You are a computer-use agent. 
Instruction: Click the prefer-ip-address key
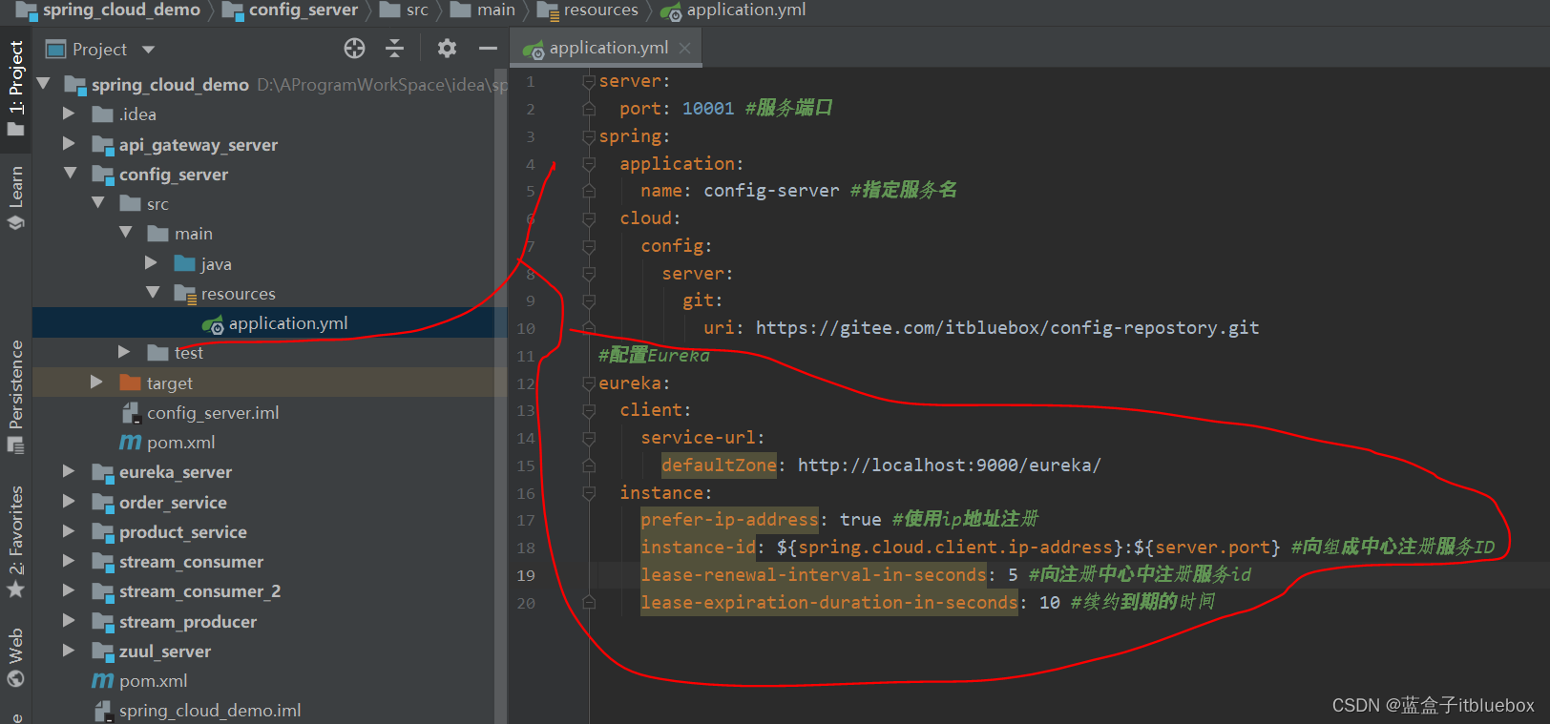point(729,520)
